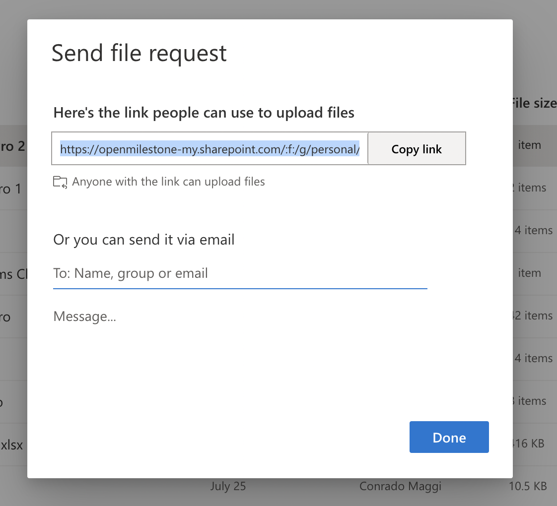The image size is (557, 506).
Task: Click the '416 KB' file size entry
Action: [x=530, y=443]
